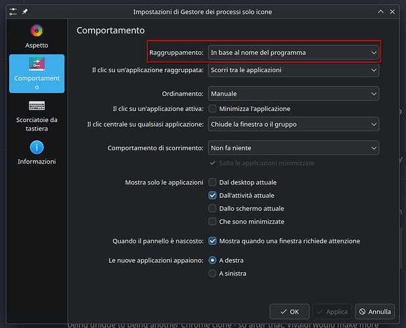Open the Informazioni info icon

(x=37, y=148)
